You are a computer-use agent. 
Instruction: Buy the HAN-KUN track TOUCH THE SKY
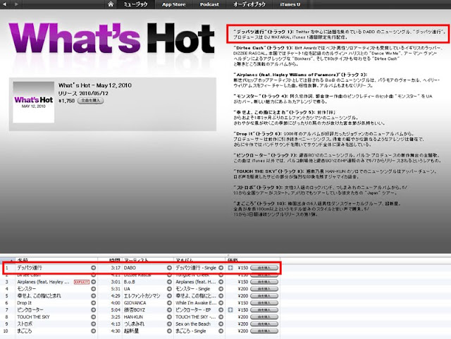tap(264, 317)
